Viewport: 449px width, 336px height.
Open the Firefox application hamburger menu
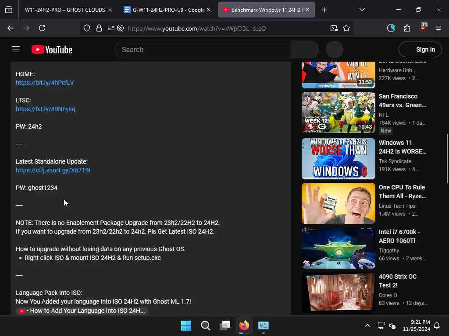[438, 28]
